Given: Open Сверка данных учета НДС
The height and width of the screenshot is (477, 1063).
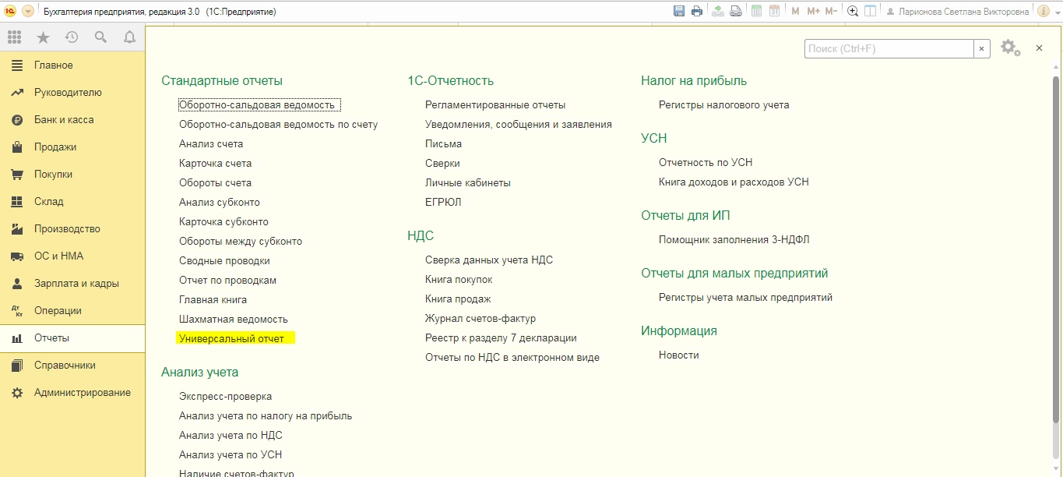Looking at the screenshot, I should click(x=489, y=260).
